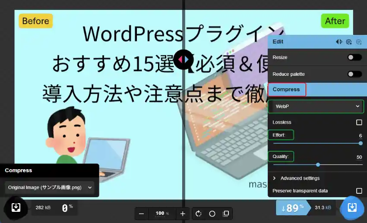Click the Compress section header on right panel
Image resolution: width=367 pixels, height=223 pixels.
pos(317,90)
